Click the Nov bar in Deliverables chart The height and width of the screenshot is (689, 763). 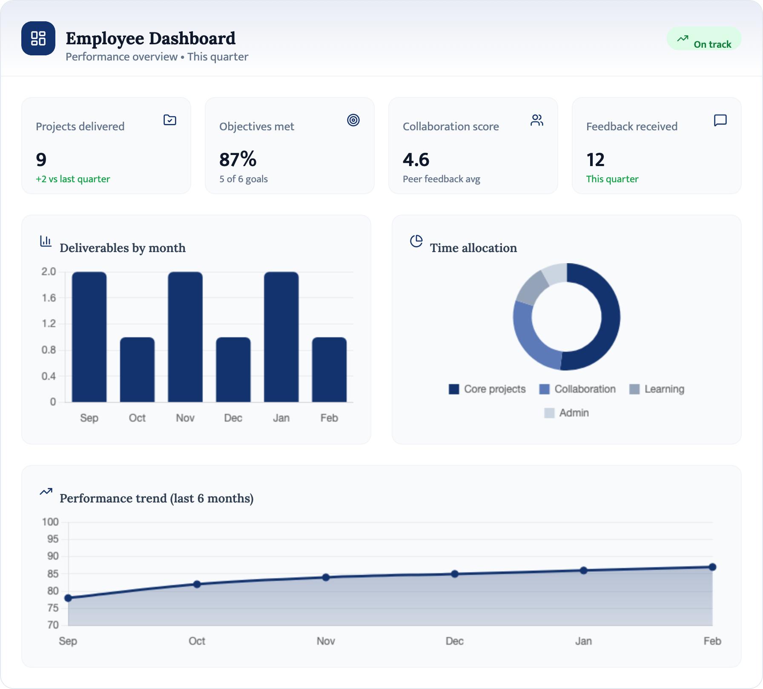[185, 337]
